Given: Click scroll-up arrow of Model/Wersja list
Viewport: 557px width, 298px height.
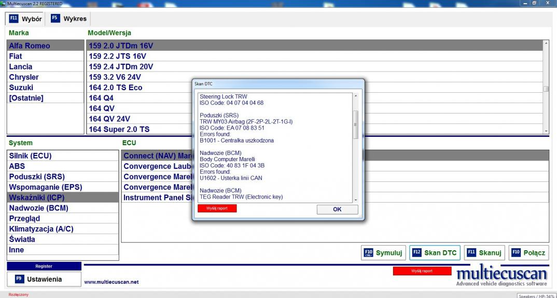Looking at the screenshot, I should tap(546, 44).
